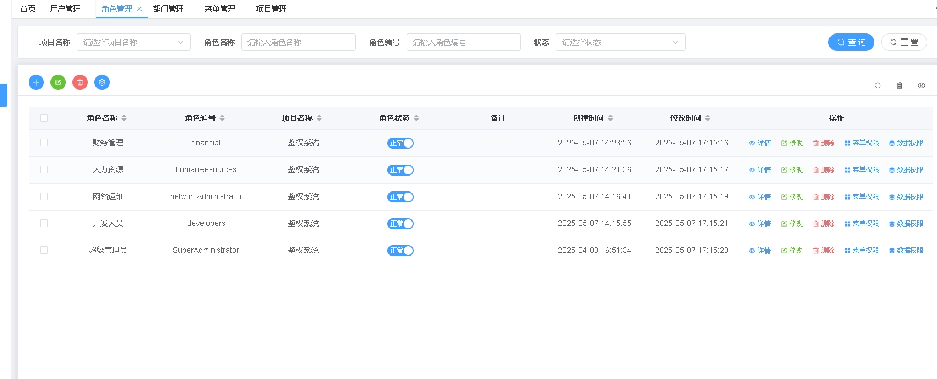The width and height of the screenshot is (937, 379).
Task: Click the 角色名称 input field
Action: pos(298,42)
